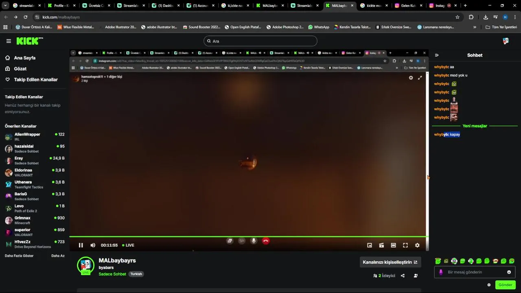The height and width of the screenshot is (293, 521).
Task: Collapse list with Daha Az
Action: click(58, 256)
